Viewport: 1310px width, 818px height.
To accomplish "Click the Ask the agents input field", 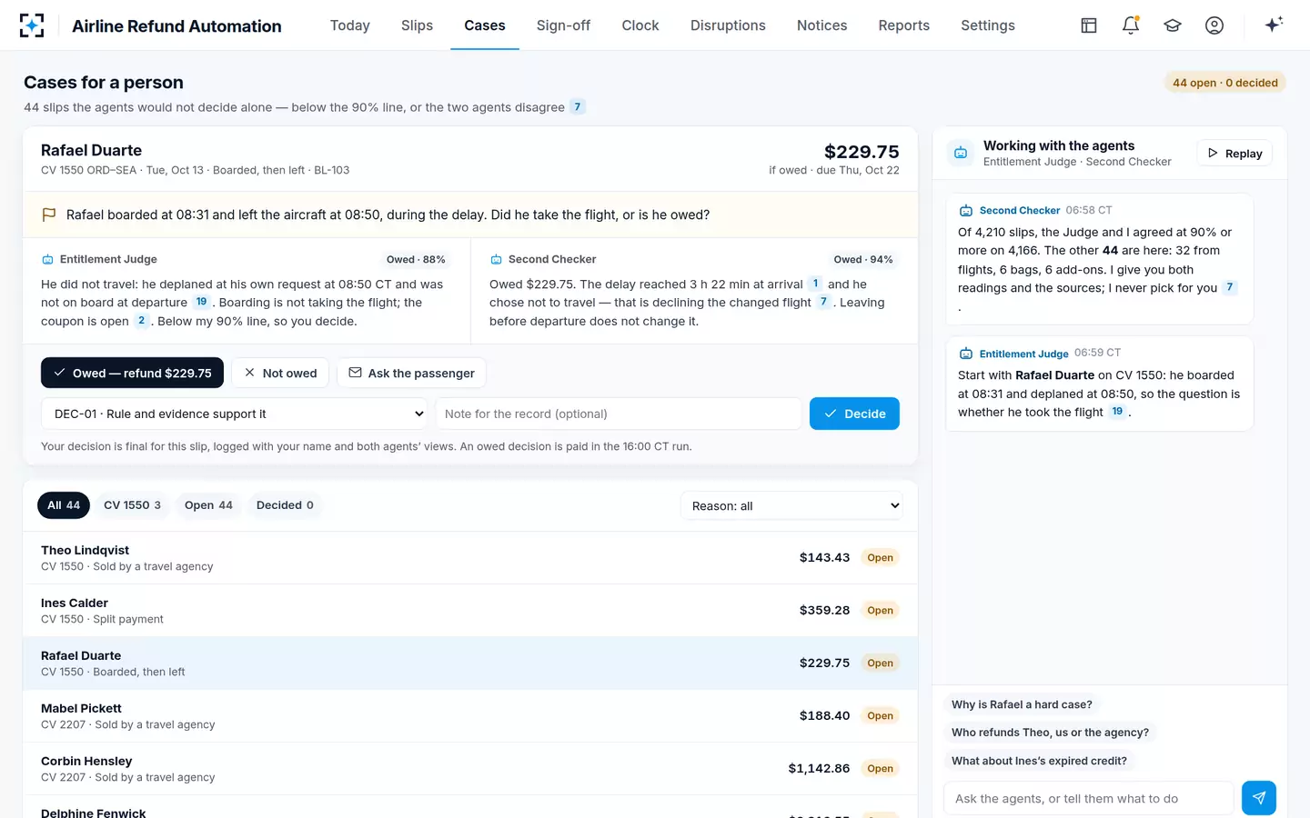I will (x=1089, y=798).
